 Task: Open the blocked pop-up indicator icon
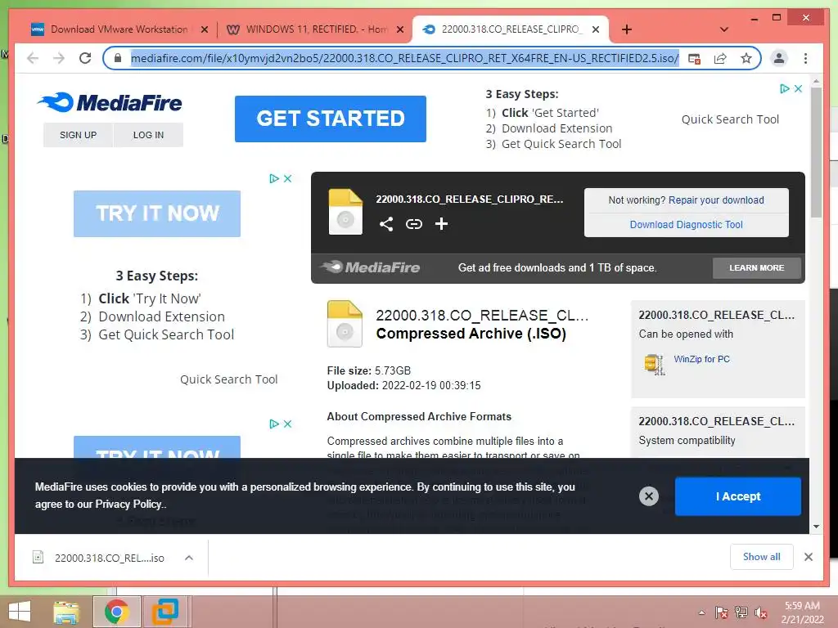tap(694, 58)
